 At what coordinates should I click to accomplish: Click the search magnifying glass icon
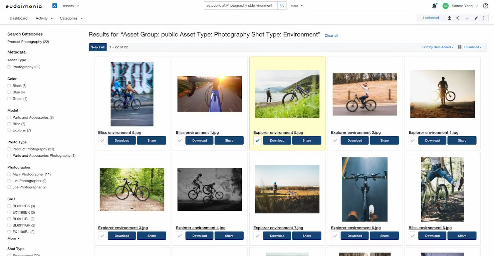[281, 6]
